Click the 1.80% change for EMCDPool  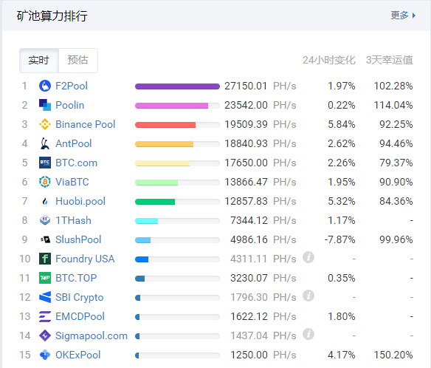tap(342, 316)
